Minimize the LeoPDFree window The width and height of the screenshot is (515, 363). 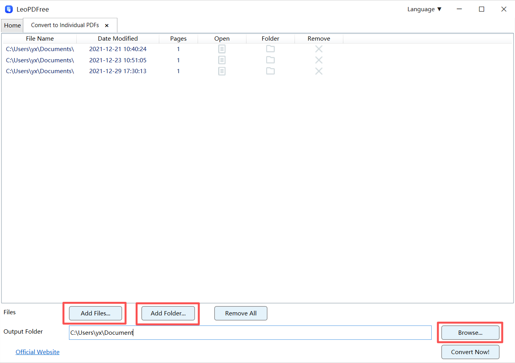[x=459, y=9]
